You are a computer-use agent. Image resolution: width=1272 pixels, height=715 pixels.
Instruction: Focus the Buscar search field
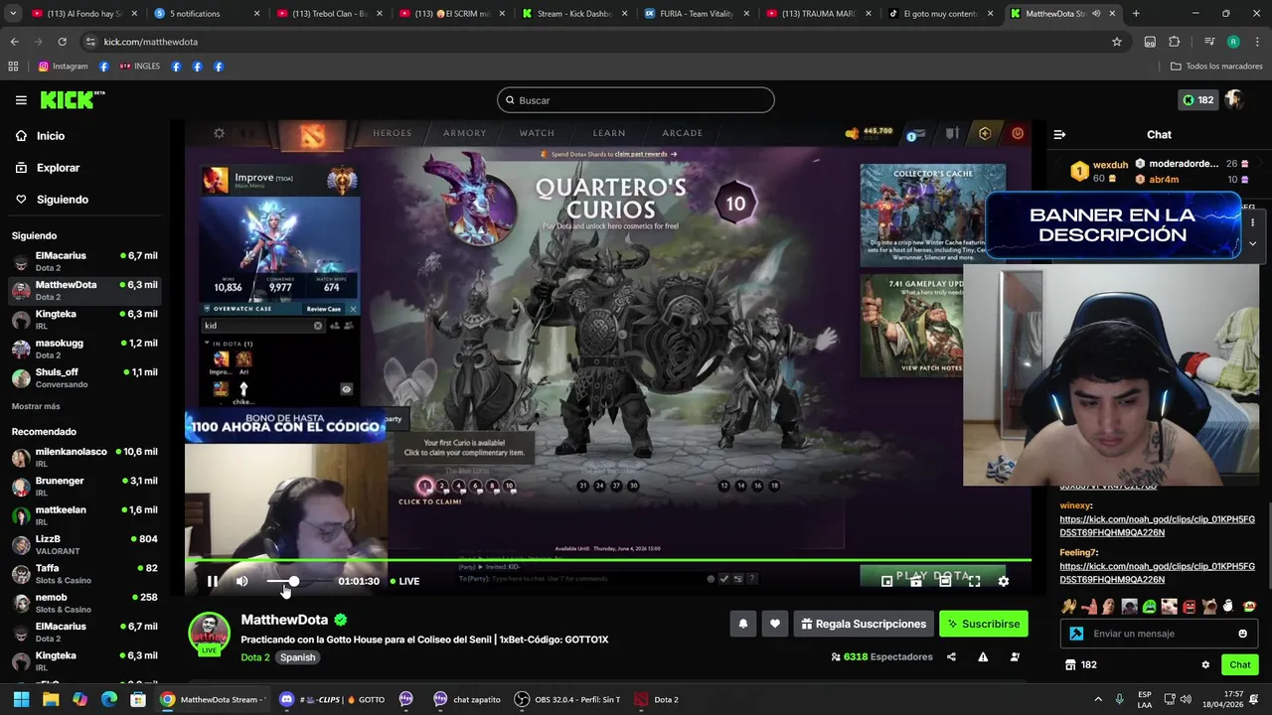click(x=636, y=100)
